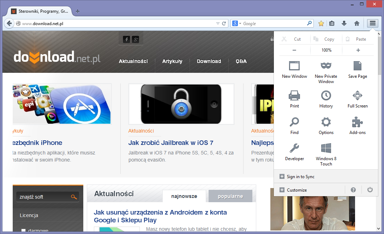Screen dimensions: 384x234
Task: Open Firefox Options
Action: (x=326, y=125)
